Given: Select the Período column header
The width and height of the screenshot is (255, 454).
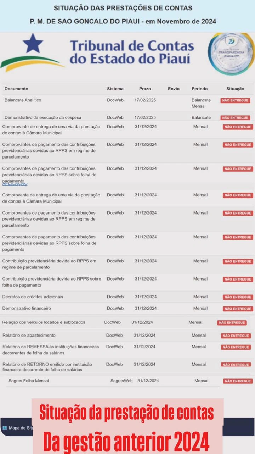Looking at the screenshot, I should click(x=199, y=89).
